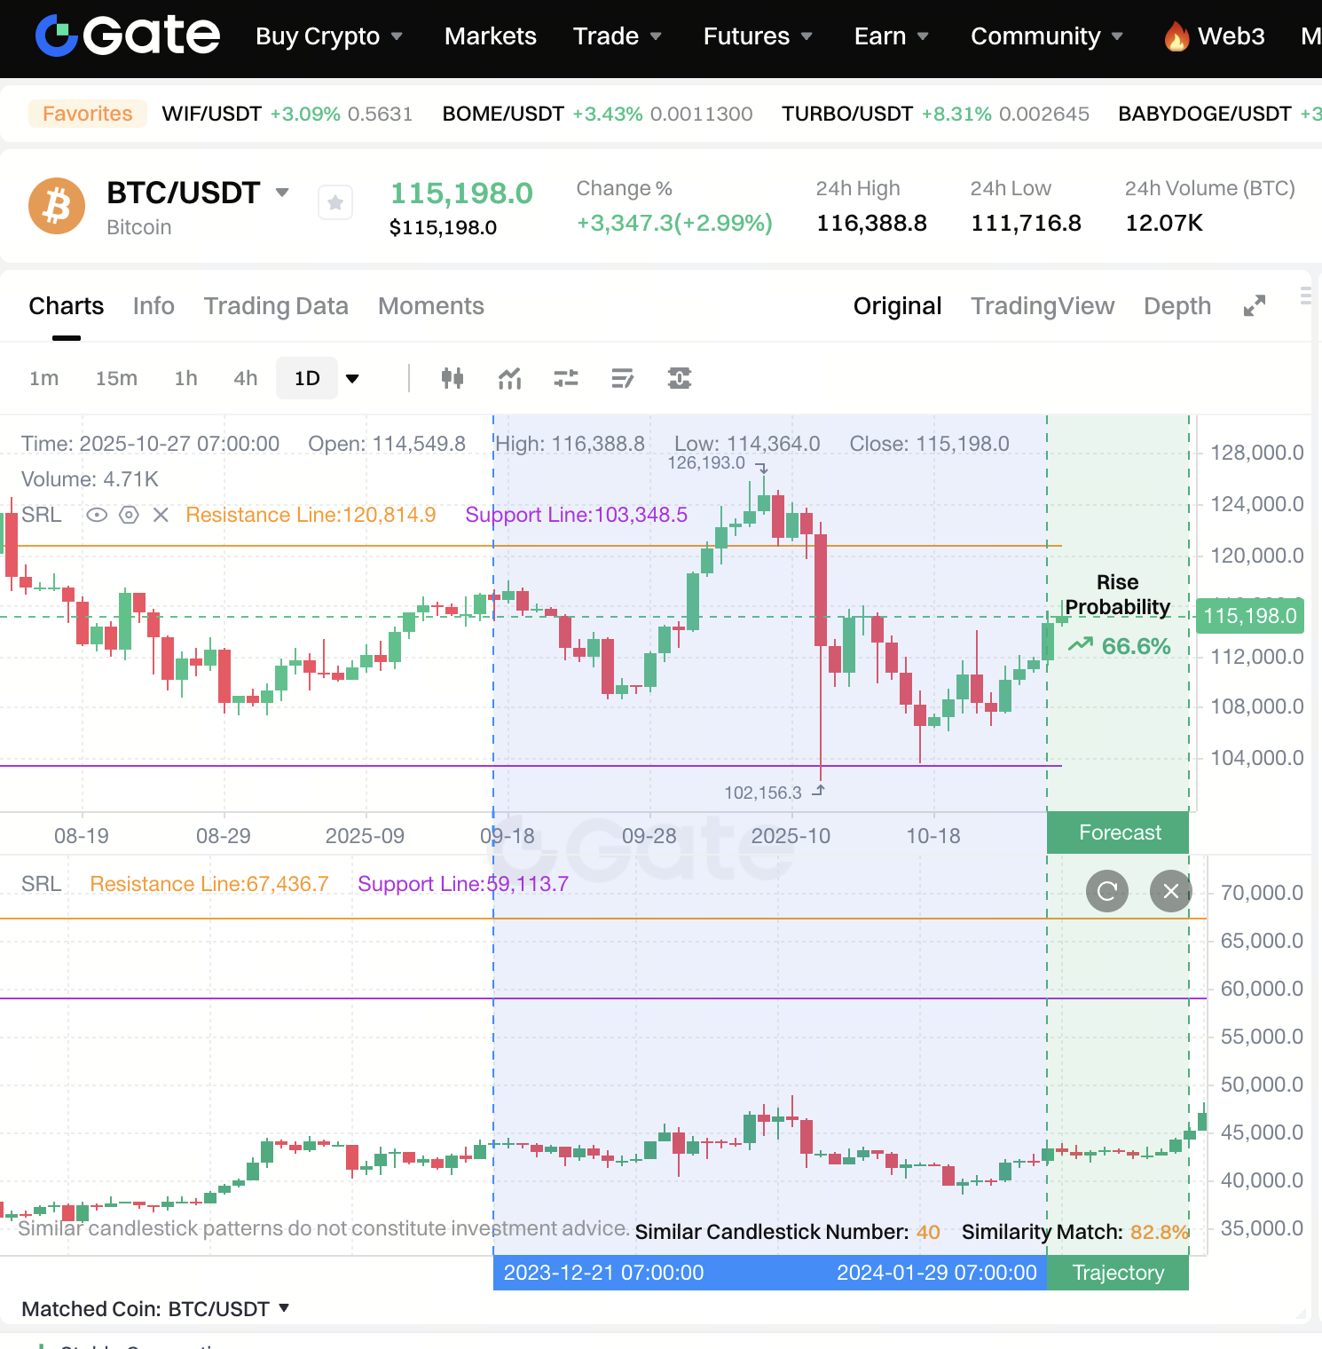Switch to the TradingView chart tab

click(x=1042, y=306)
